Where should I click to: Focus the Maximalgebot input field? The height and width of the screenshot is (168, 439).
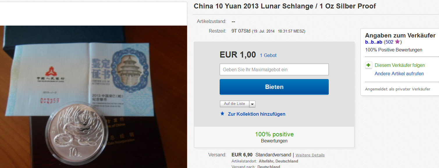click(274, 69)
